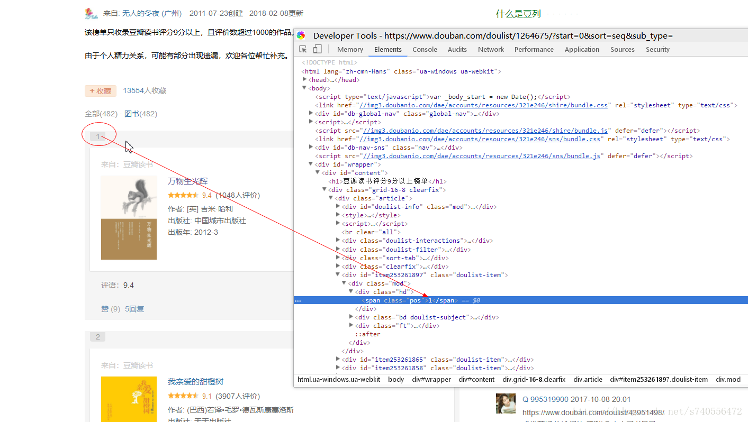The width and height of the screenshot is (748, 422).
Task: Open the sns bundle.js script link
Action: (482, 156)
